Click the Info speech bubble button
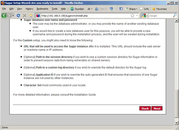 (x=144, y=9)
